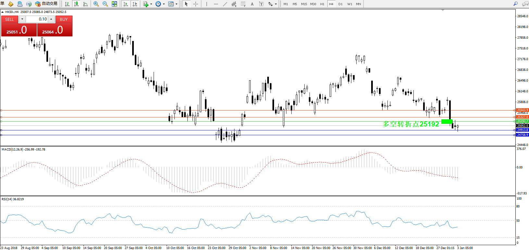Select the crosshair tool
The image size is (529, 250).
coord(195,4)
